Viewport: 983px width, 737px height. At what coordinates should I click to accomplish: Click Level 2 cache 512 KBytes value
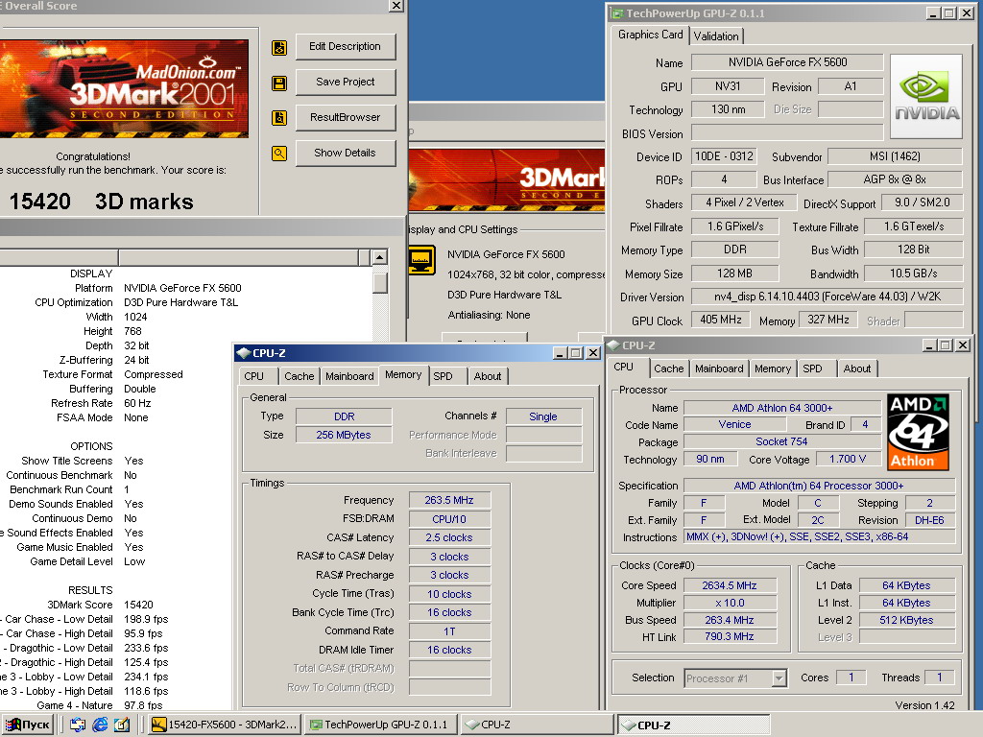(906, 620)
